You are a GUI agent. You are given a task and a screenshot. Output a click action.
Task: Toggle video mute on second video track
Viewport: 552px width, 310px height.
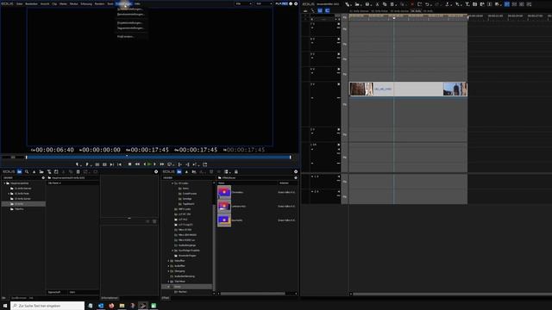pyautogui.click(x=339, y=39)
